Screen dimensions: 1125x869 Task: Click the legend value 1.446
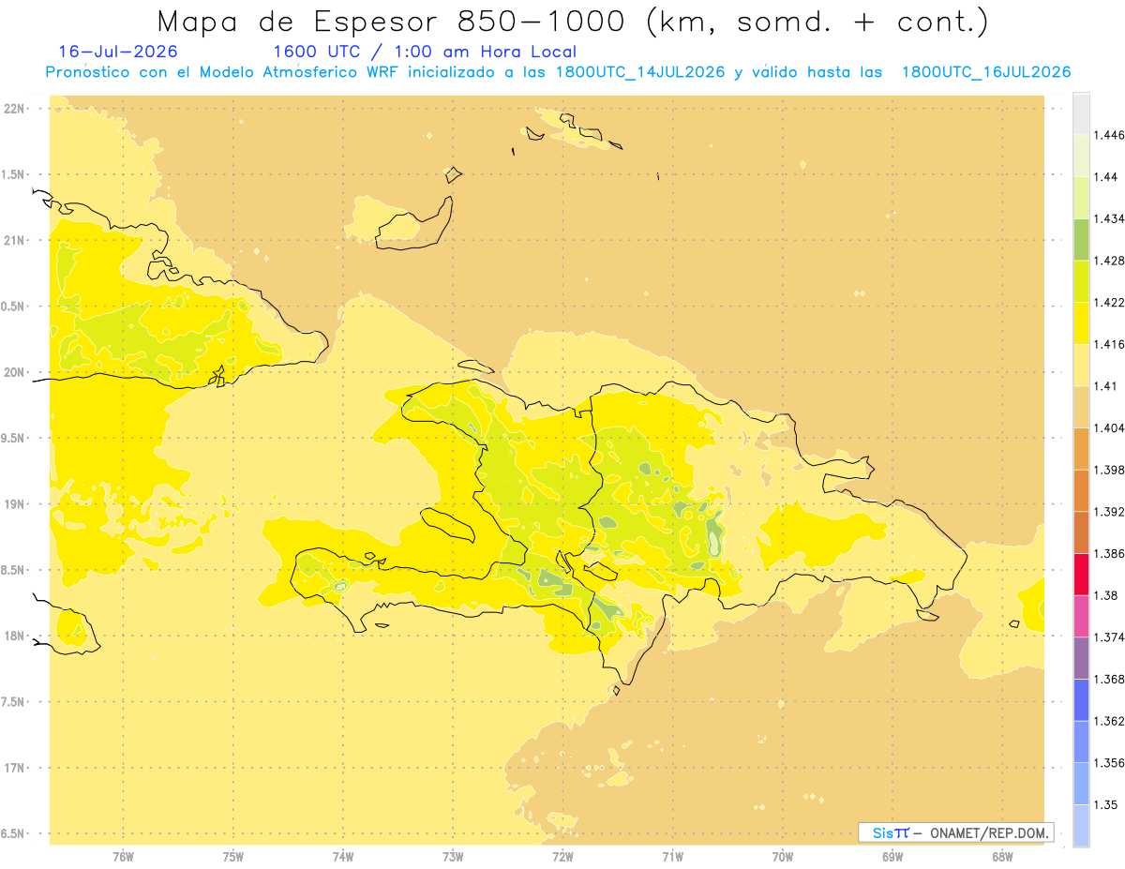click(x=1110, y=135)
